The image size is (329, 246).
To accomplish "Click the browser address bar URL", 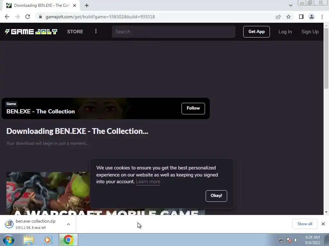I will (x=100, y=17).
